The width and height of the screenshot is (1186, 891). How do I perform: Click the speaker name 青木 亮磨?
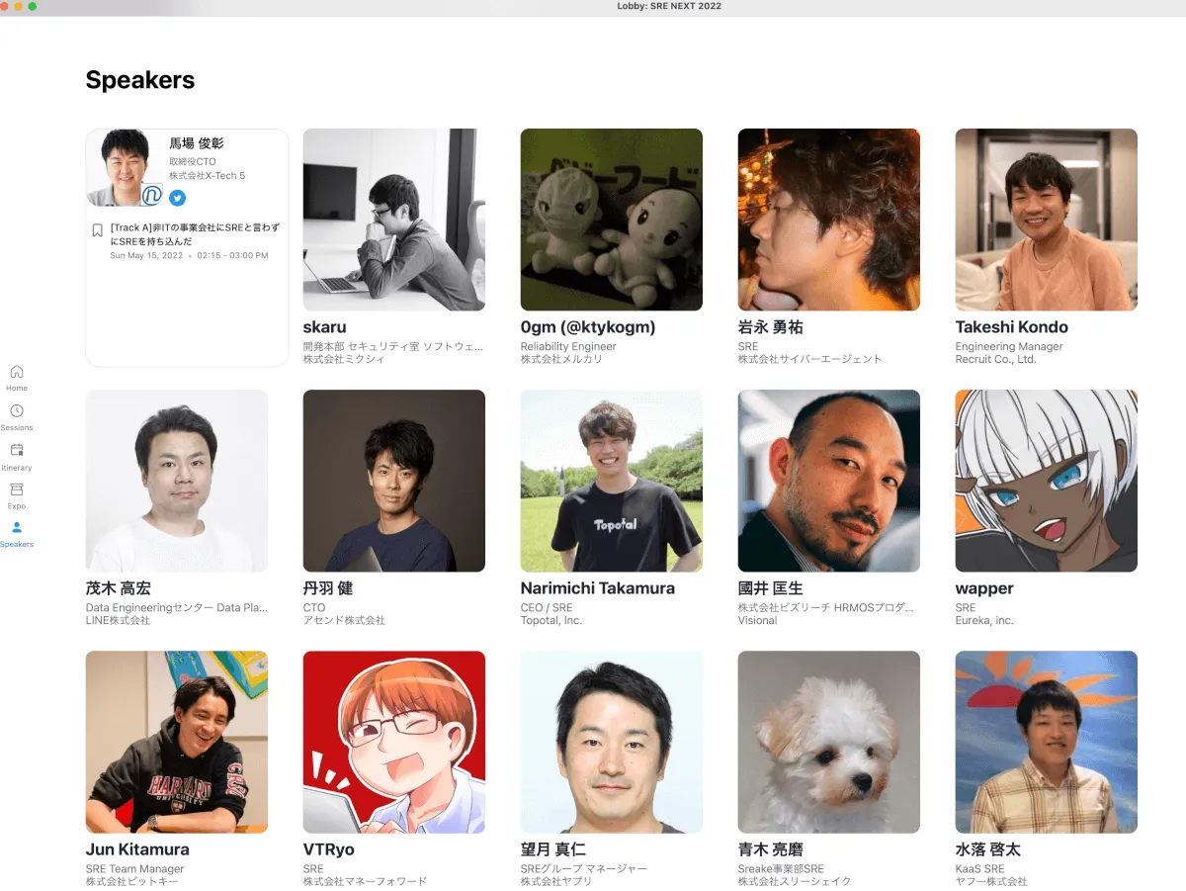click(x=773, y=849)
